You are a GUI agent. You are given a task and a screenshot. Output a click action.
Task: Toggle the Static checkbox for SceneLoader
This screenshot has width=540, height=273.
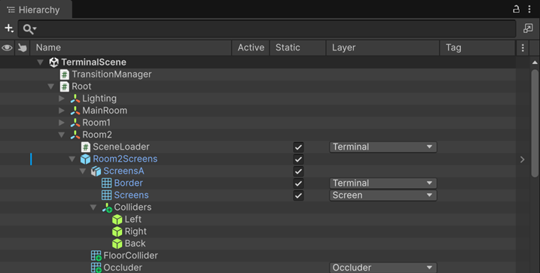tap(298, 147)
